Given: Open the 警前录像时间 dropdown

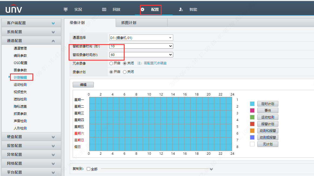Looking at the screenshot, I should [x=171, y=46].
